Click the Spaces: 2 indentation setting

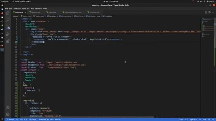[193, 120]
